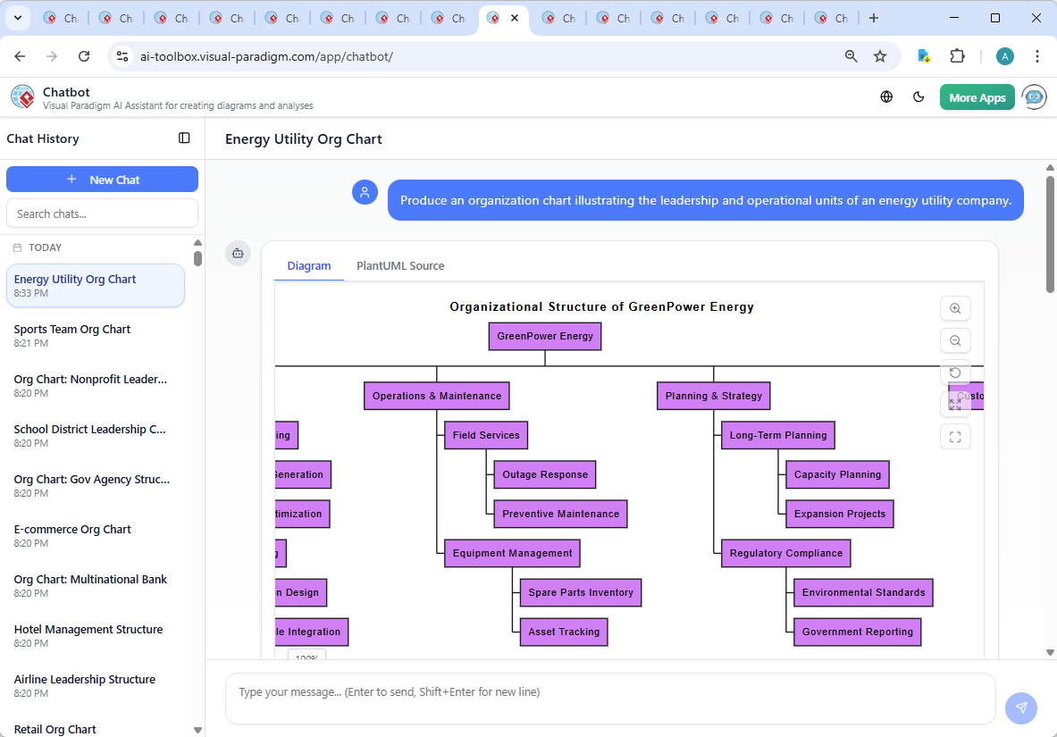
Task: Open the diagram zoom percentage dropdown
Action: 306,657
